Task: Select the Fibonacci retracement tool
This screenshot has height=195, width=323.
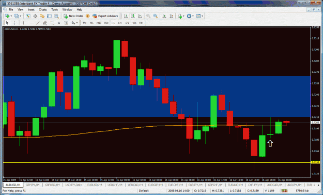Action: (x=52, y=23)
